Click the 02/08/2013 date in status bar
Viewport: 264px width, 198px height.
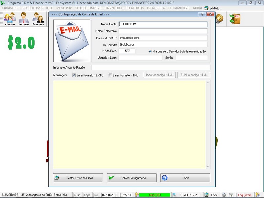tap(110, 195)
